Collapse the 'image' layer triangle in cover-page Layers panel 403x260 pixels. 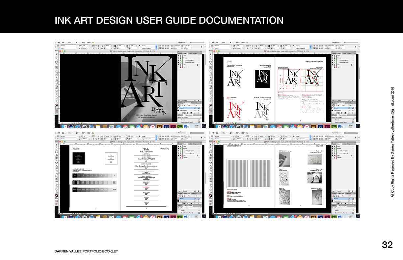click(x=183, y=58)
